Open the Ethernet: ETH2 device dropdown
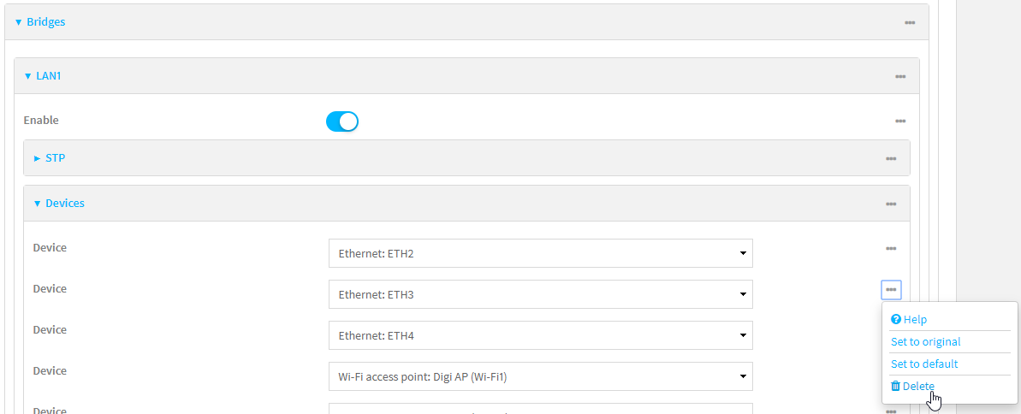The width and height of the screenshot is (1021, 414). (540, 253)
